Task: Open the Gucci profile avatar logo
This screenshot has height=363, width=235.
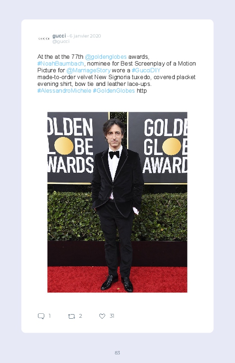Action: (44, 39)
